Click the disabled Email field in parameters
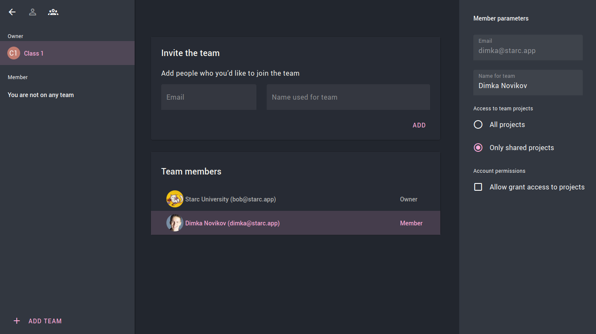596x334 pixels. pos(528,50)
